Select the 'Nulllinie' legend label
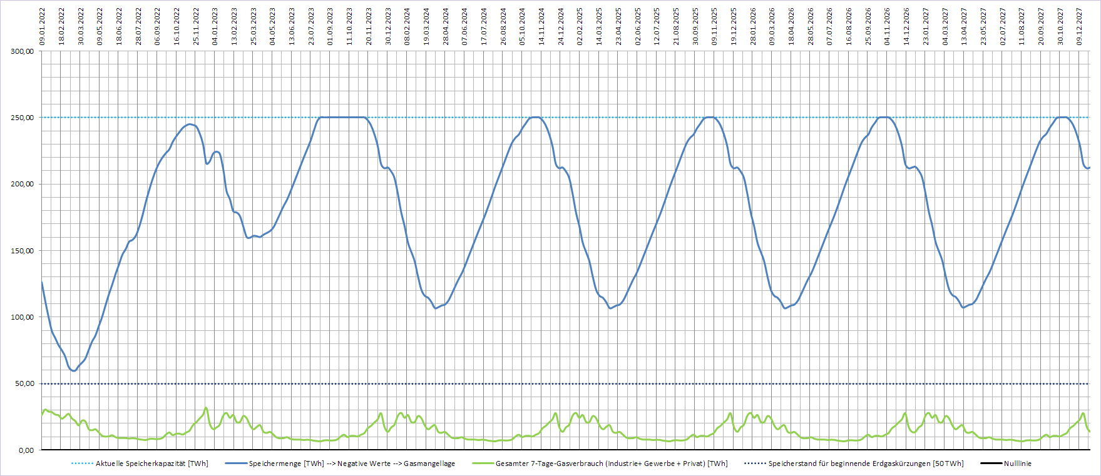 [x=1017, y=463]
